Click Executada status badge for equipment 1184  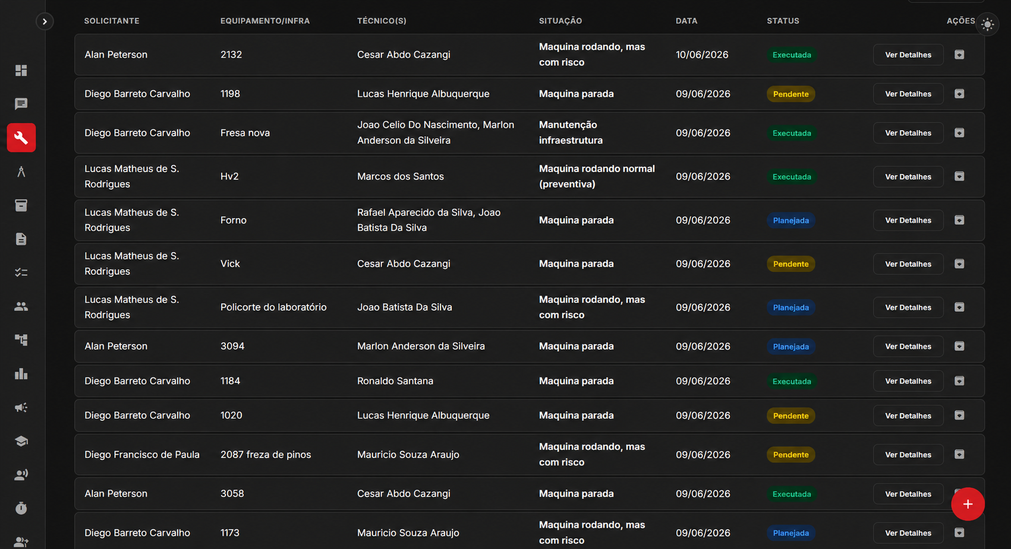pyautogui.click(x=792, y=381)
